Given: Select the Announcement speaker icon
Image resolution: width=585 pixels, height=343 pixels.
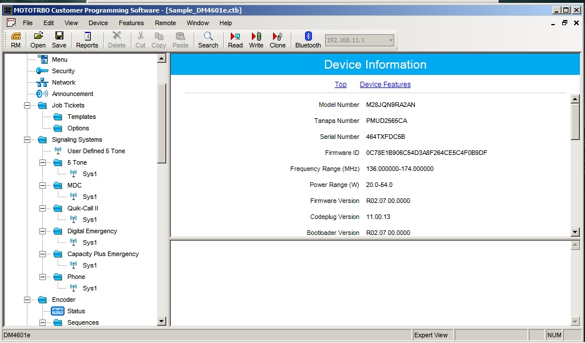Looking at the screenshot, I should 42,94.
